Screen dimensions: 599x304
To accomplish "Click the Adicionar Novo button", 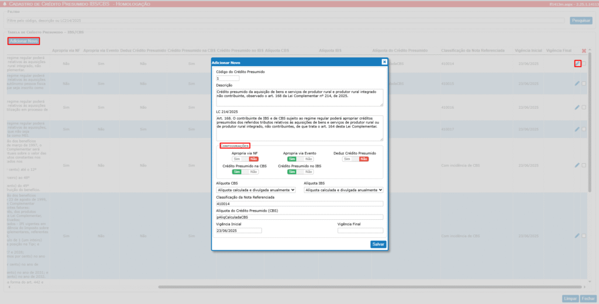I will pyautogui.click(x=24, y=41).
